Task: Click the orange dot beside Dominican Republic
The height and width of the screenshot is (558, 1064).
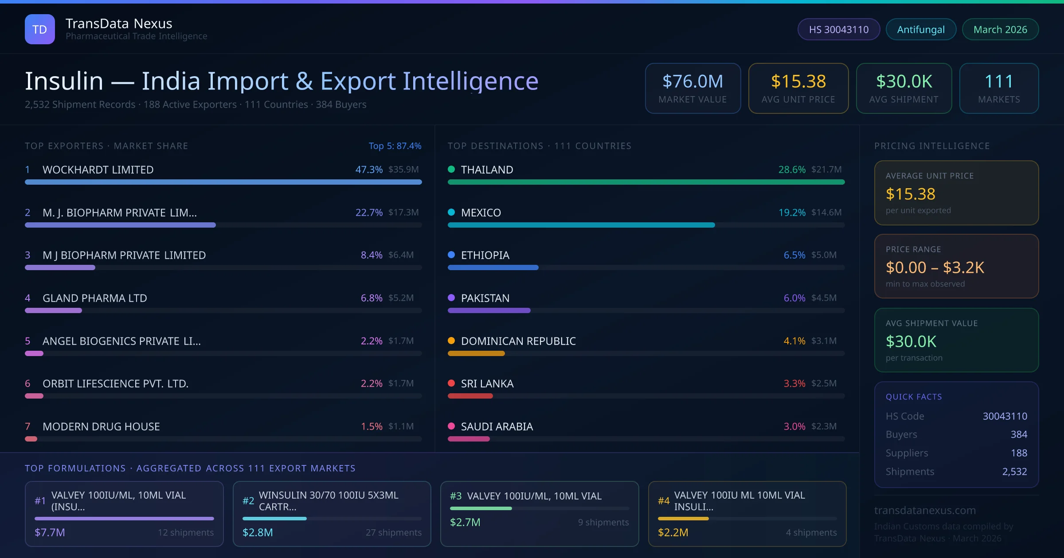Action: click(x=451, y=341)
